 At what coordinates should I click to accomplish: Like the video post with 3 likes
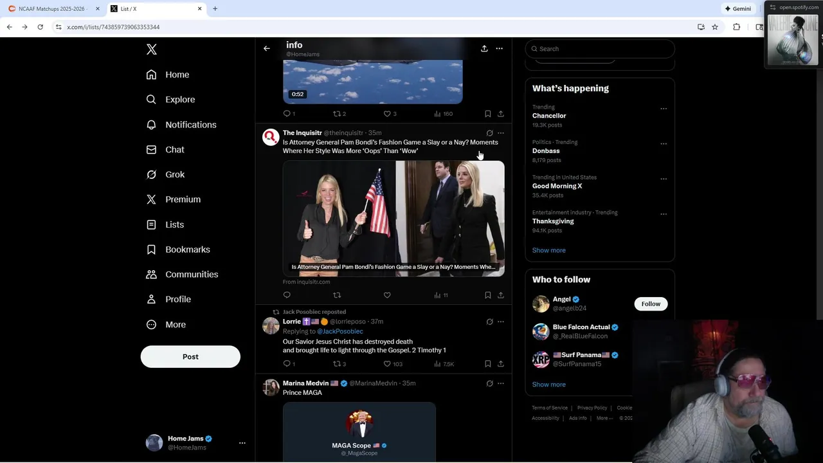tap(387, 114)
